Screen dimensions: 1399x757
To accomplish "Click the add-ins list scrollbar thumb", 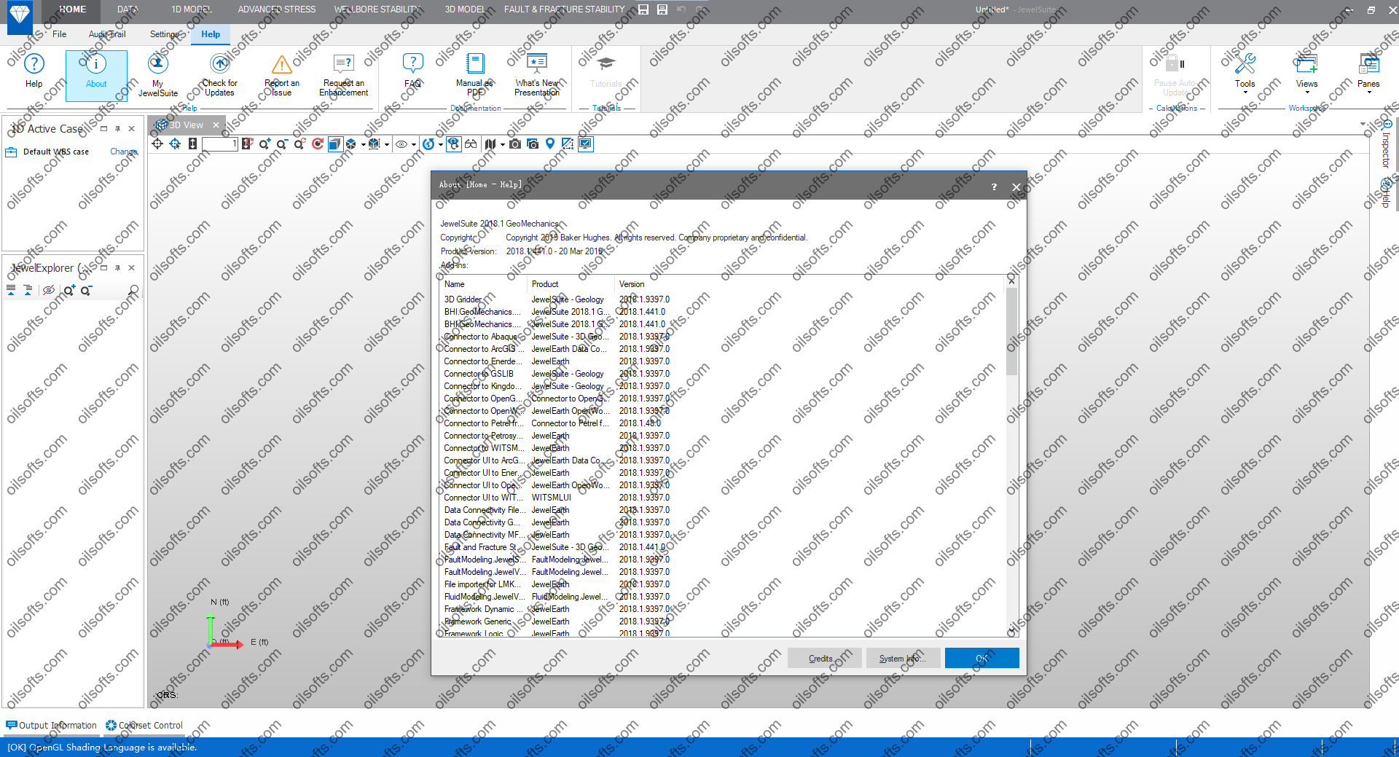I will (1011, 332).
